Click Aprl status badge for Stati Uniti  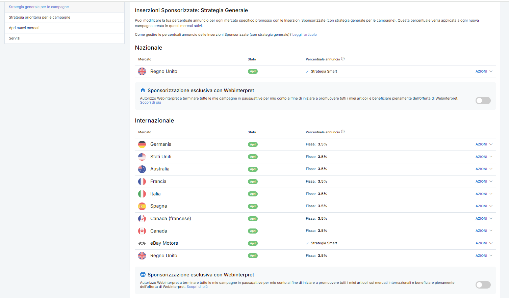[x=253, y=157]
